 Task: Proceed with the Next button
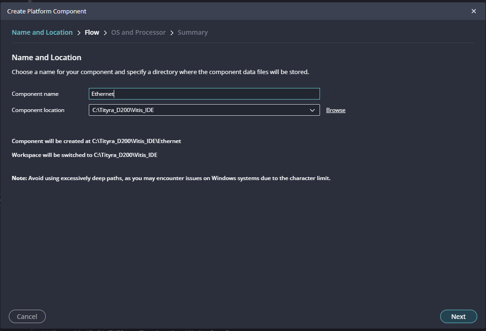coord(458,317)
